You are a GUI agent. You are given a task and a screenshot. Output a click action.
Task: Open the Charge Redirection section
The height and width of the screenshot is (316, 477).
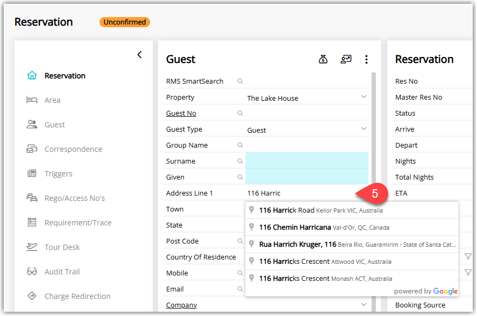78,296
